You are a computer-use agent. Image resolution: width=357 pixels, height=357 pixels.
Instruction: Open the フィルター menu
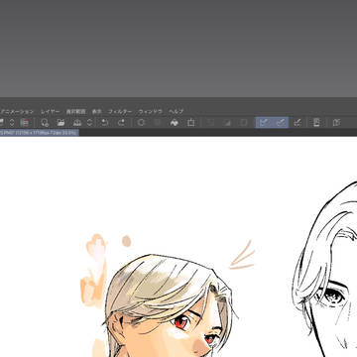tap(120, 112)
